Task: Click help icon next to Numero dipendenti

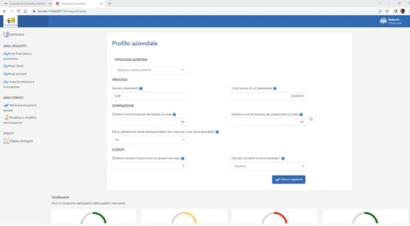Action: (141, 88)
